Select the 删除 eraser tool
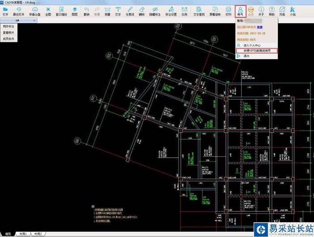 coord(142,12)
